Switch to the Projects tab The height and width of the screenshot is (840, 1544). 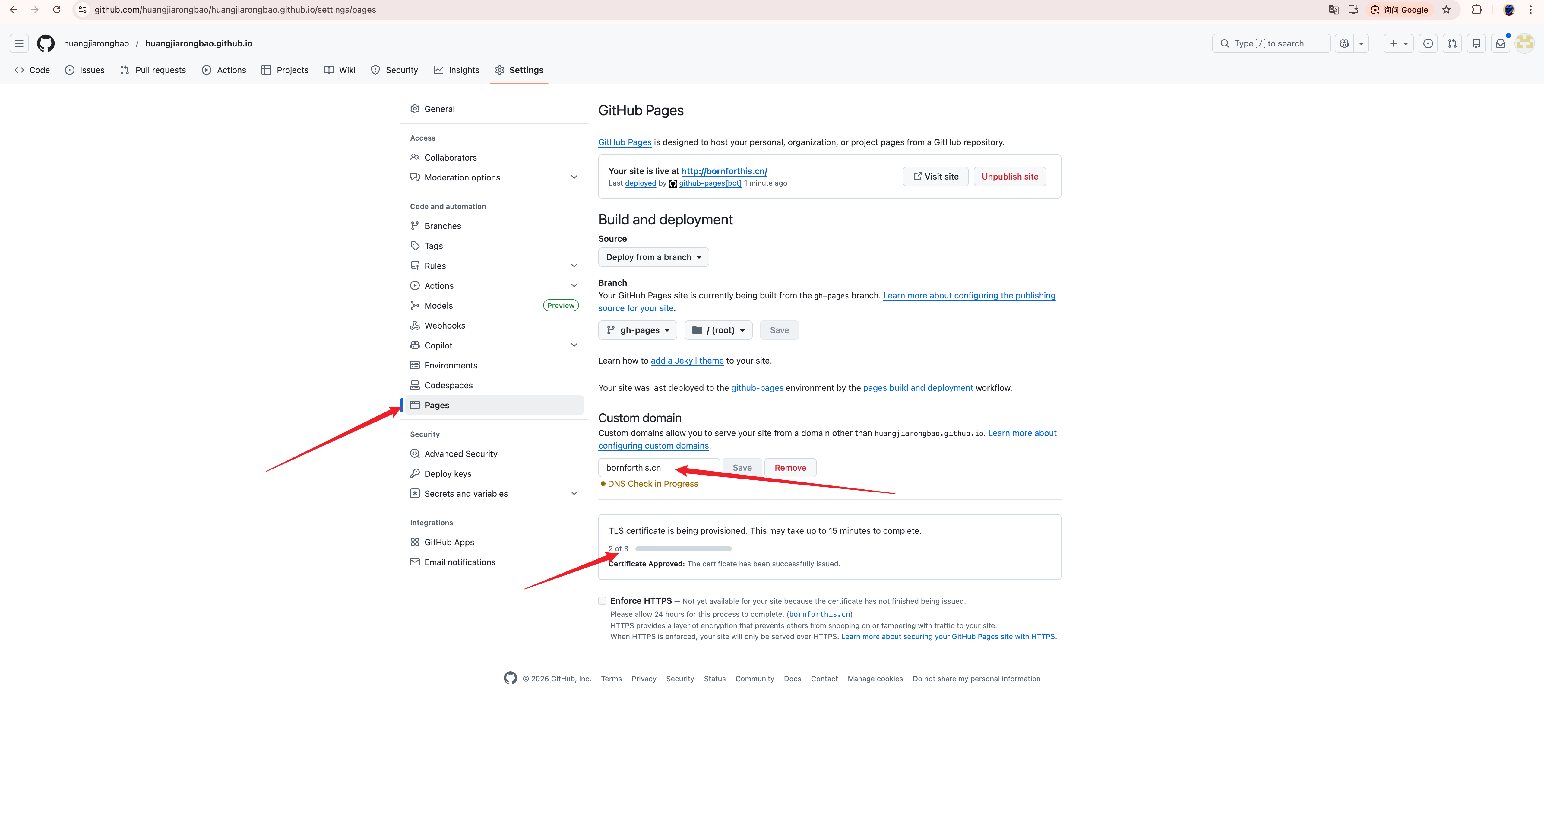click(285, 70)
